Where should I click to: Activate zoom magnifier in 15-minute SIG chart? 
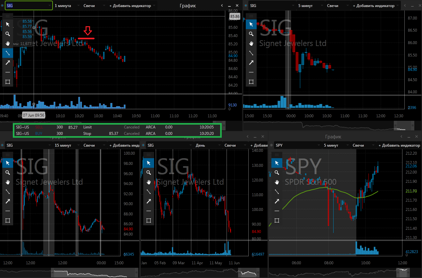pyautogui.click(x=8, y=173)
